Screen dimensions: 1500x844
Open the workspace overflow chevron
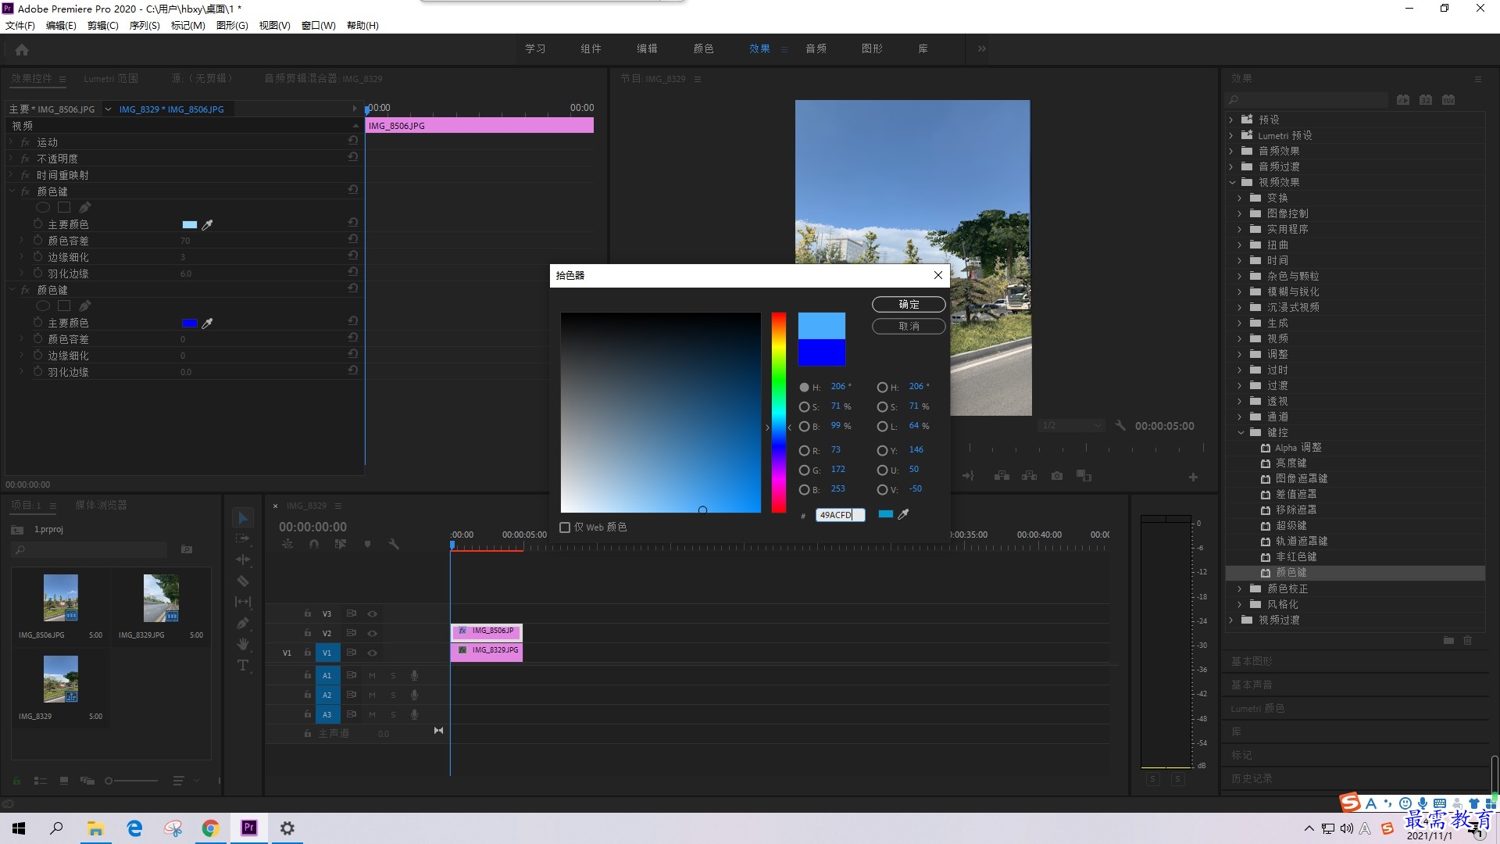pyautogui.click(x=981, y=48)
